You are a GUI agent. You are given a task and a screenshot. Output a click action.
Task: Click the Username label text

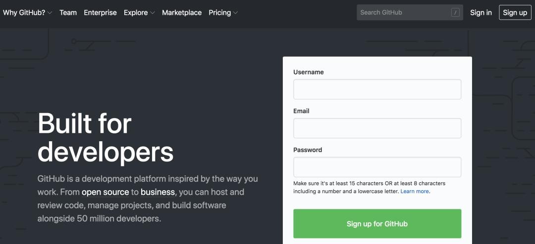[x=309, y=72]
